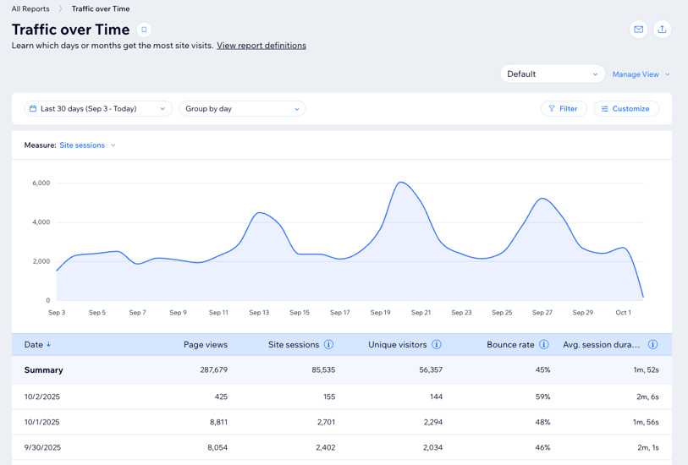Click info icon next to Site sessions column
The height and width of the screenshot is (465, 688).
tap(328, 345)
